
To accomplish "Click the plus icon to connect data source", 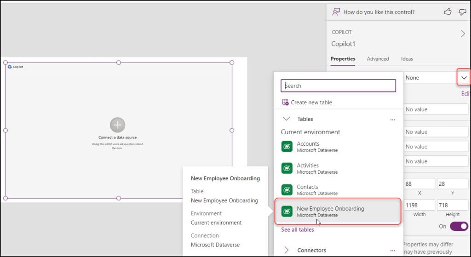I will pyautogui.click(x=117, y=125).
